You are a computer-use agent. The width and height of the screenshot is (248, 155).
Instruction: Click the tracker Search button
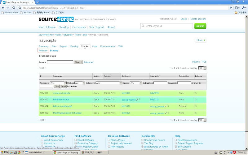[x=79, y=62]
